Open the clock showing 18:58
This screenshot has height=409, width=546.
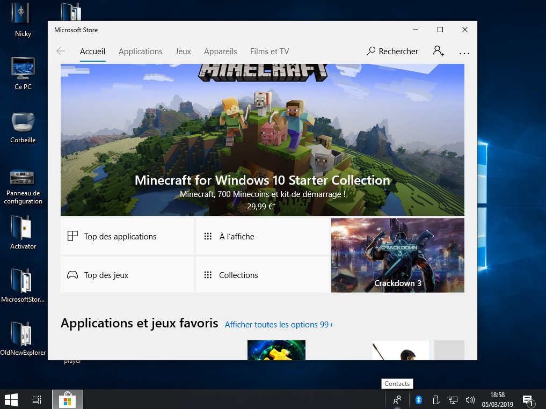[x=497, y=399]
